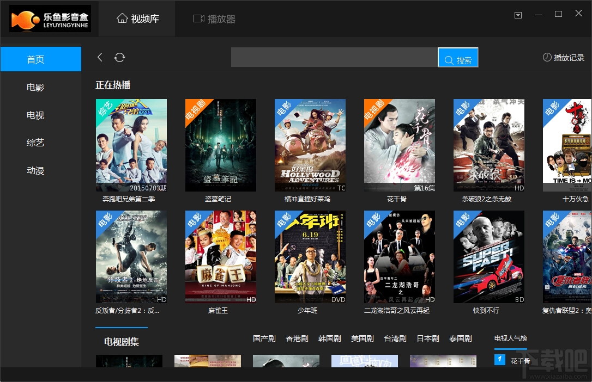592x382 pixels.
Task: Open the 横冲直撞好莱坞 poster
Action: tap(310, 145)
